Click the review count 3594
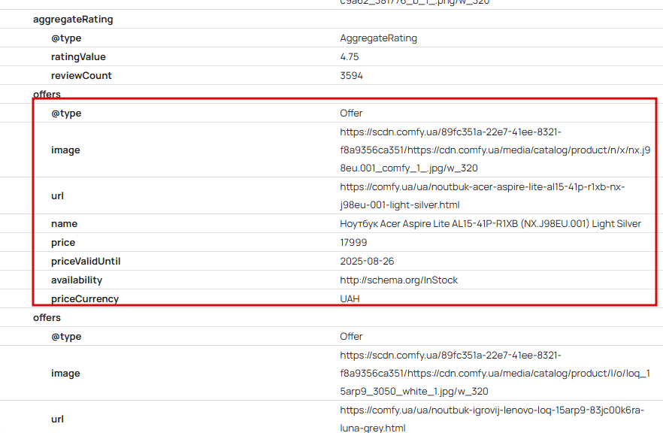 click(351, 76)
